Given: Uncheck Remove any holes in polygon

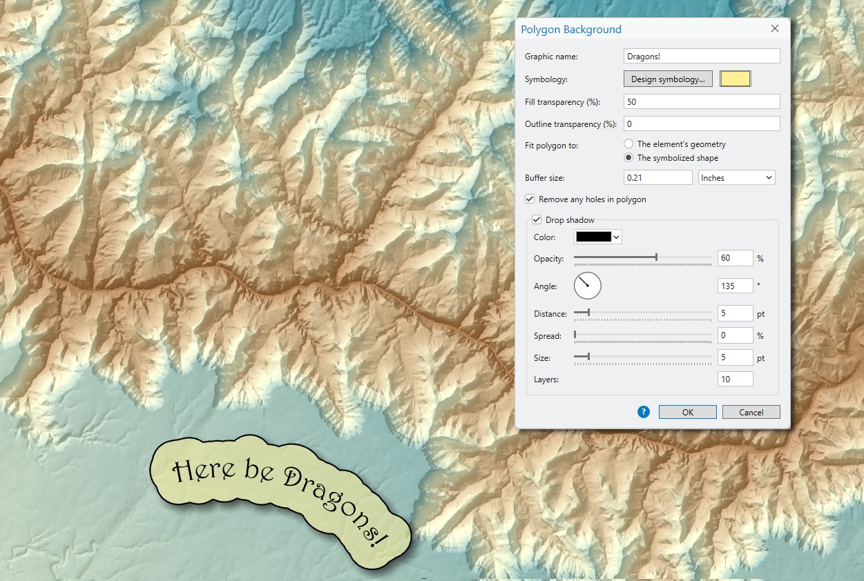Looking at the screenshot, I should click(x=530, y=199).
